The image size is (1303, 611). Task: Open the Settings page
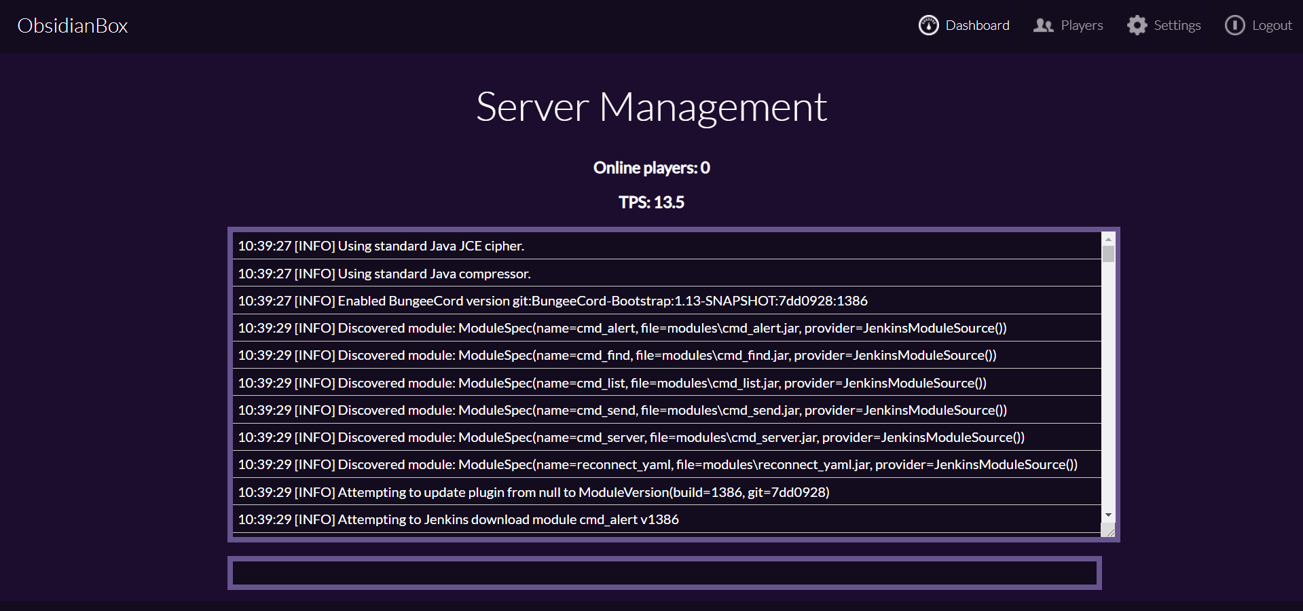[x=1164, y=25]
